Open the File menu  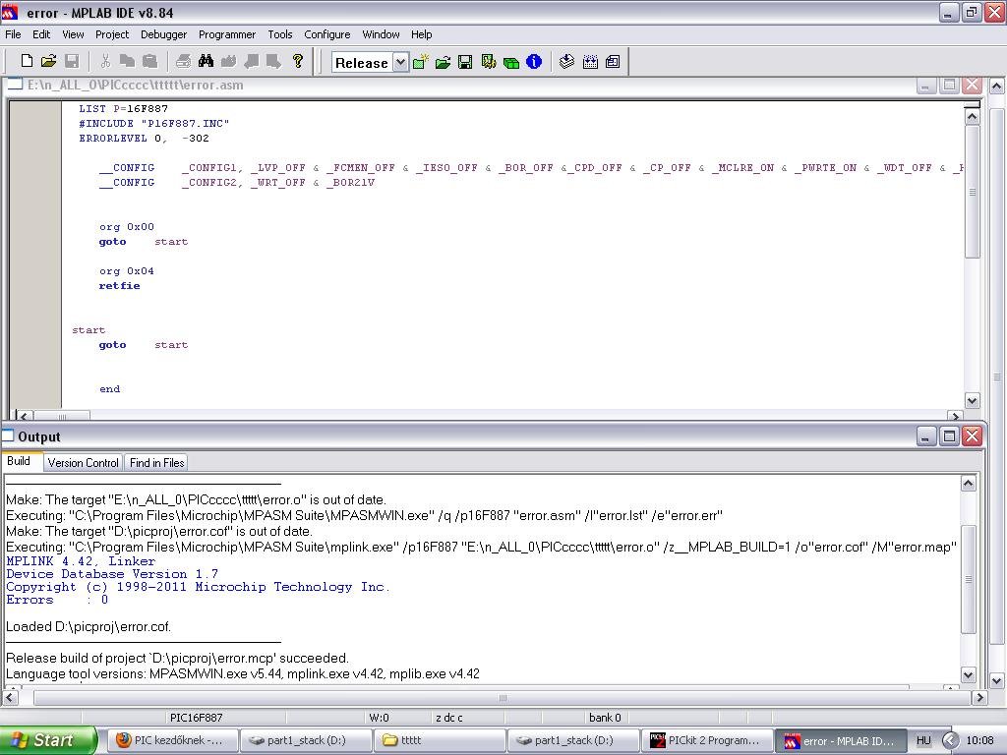click(x=13, y=34)
